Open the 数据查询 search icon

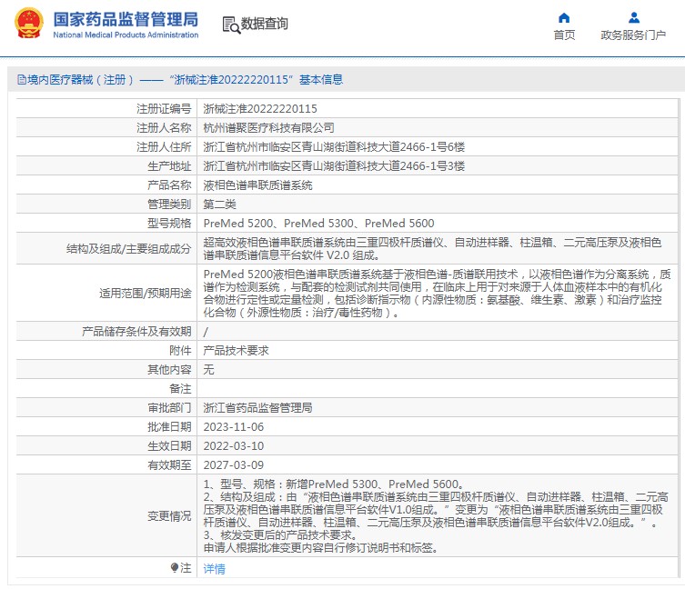tap(231, 25)
